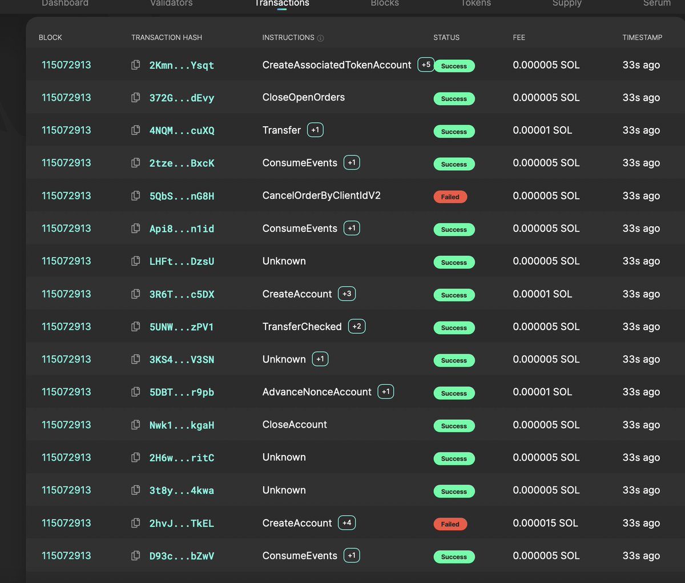Copy transaction hash 3KS4...V3SN
The image size is (685, 583).
tap(136, 359)
